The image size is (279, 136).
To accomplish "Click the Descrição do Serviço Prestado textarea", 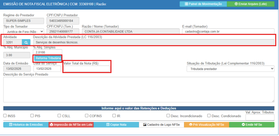I will pos(139,89).
